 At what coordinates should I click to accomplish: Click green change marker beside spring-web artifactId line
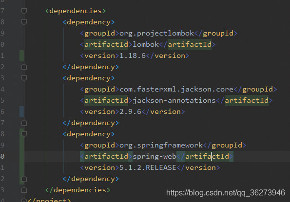[x=21, y=156]
